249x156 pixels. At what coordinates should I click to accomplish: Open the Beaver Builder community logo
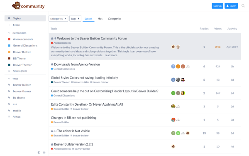pyautogui.click(x=28, y=6)
